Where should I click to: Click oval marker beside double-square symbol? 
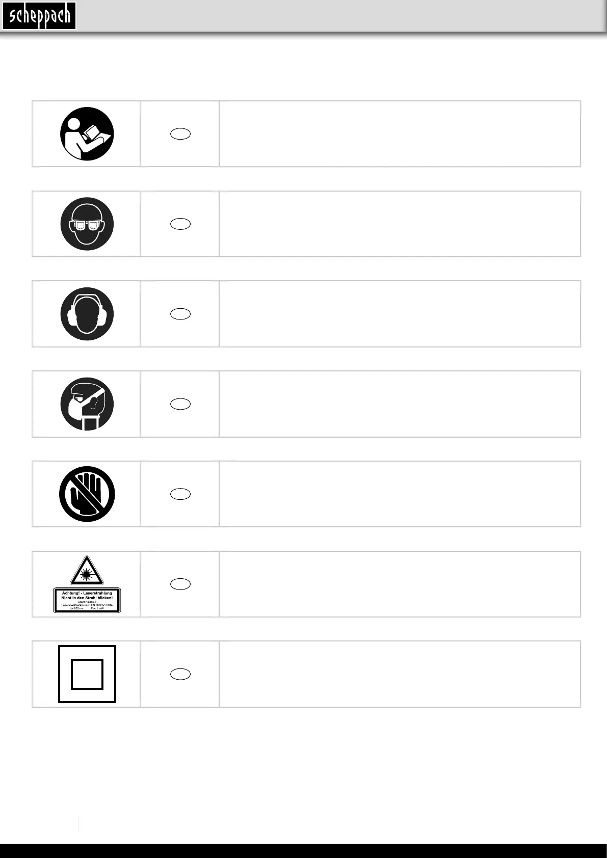pos(180,674)
